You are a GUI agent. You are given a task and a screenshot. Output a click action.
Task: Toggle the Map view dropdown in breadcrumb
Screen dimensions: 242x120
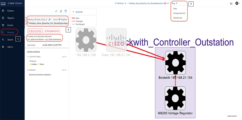175,3
